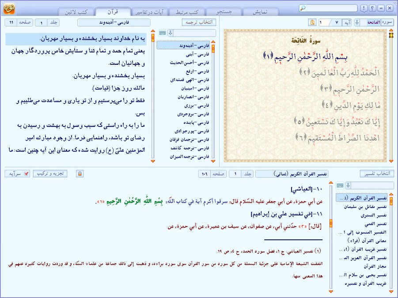Switch to the کتب لاتین tab

click(x=76, y=12)
